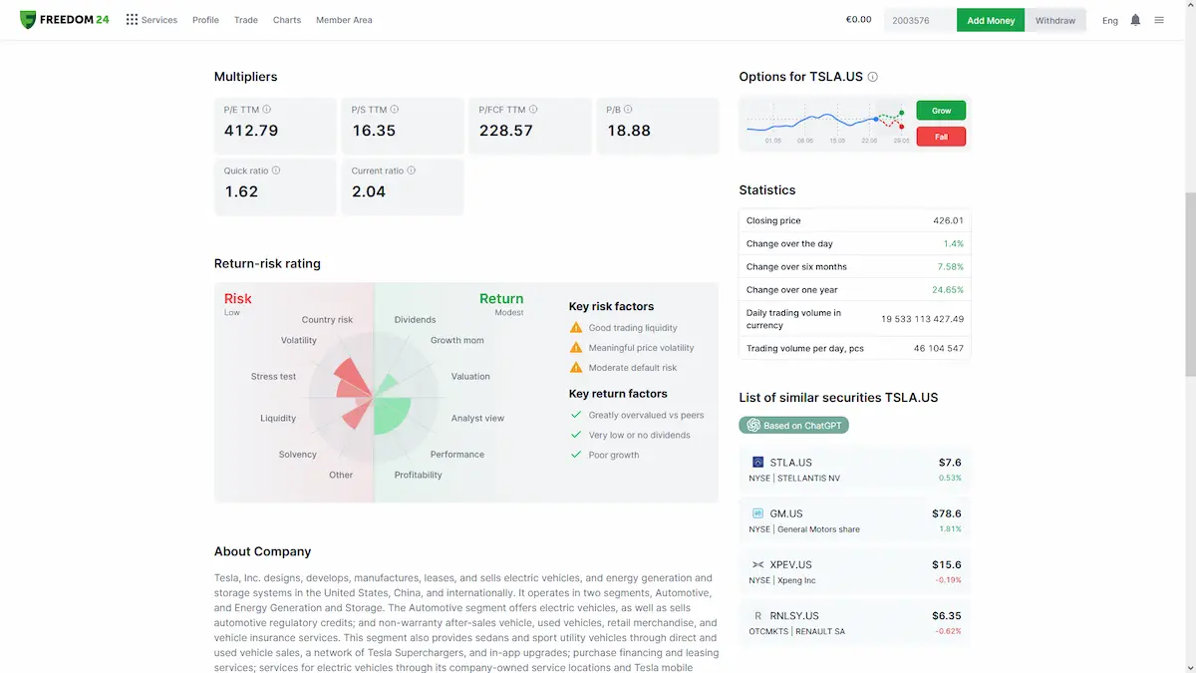
Task: Click the P/S TTM value 16.35
Action: pyautogui.click(x=374, y=131)
